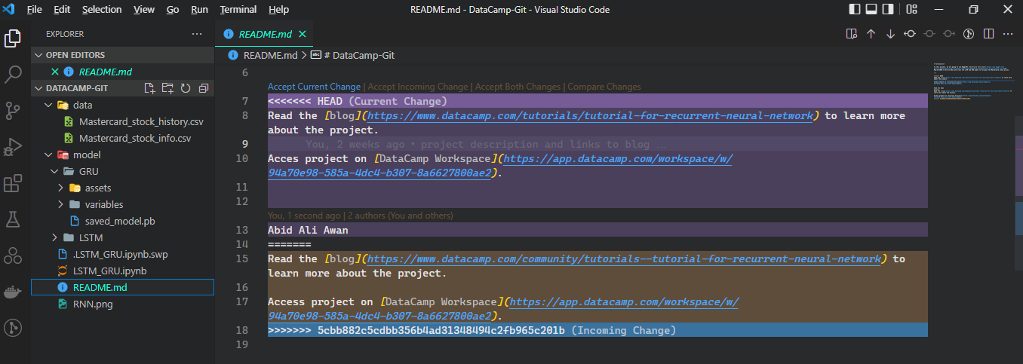
Task: Click Accept Current Change link
Action: point(314,87)
